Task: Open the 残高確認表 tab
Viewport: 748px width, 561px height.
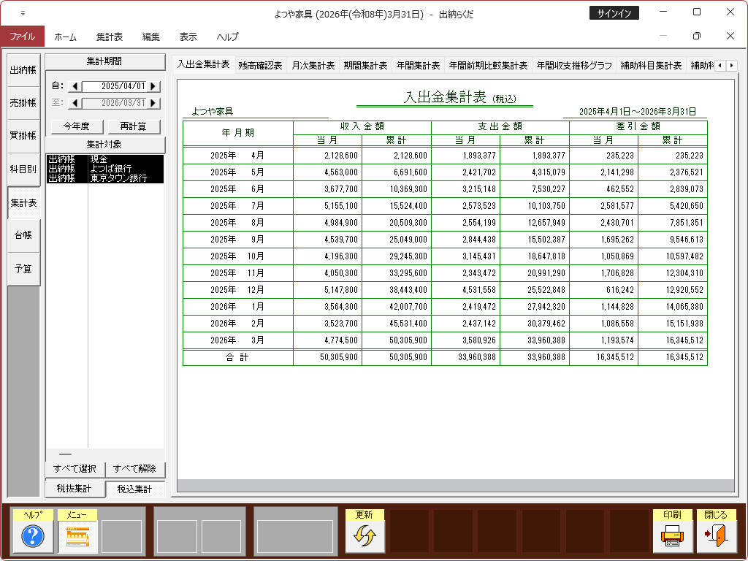Action: point(260,65)
